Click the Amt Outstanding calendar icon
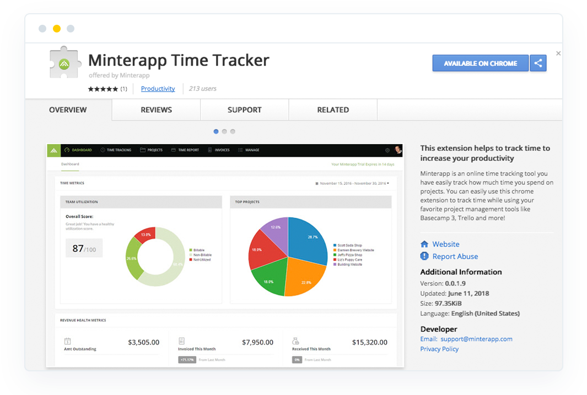This screenshot has height=395, width=587. (67, 341)
